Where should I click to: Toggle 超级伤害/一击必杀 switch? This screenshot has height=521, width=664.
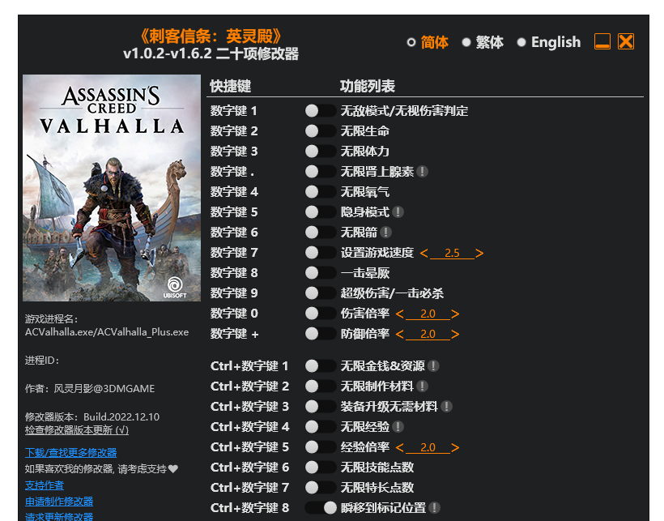pyautogui.click(x=321, y=293)
